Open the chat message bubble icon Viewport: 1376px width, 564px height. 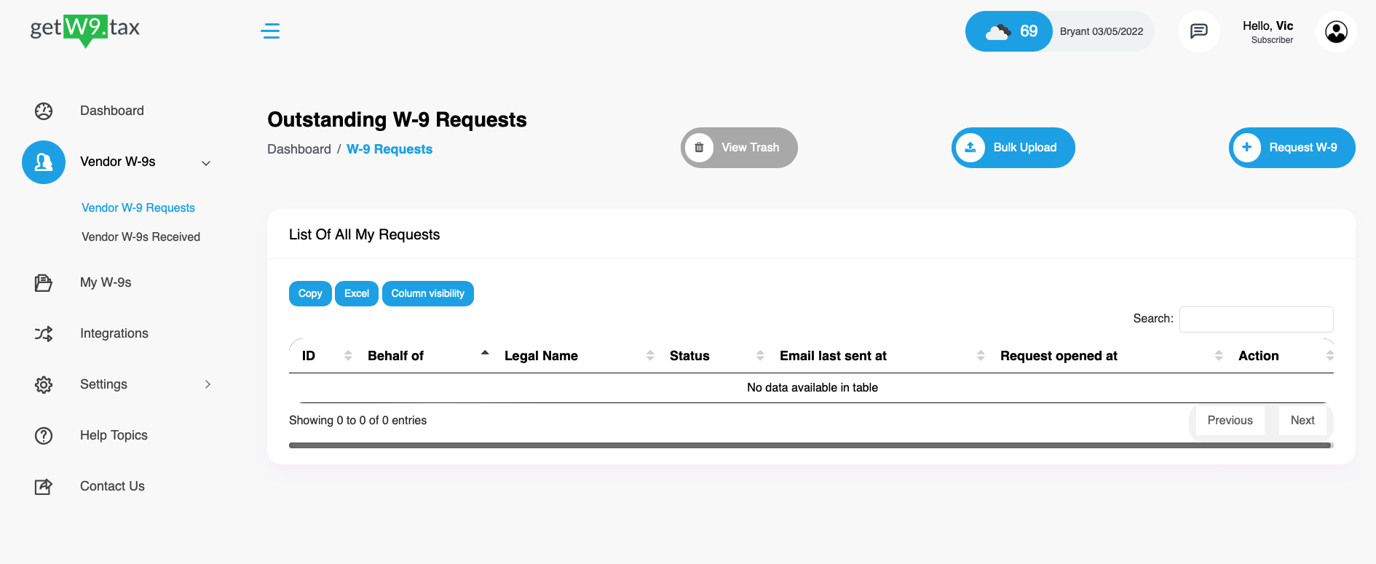(1198, 31)
